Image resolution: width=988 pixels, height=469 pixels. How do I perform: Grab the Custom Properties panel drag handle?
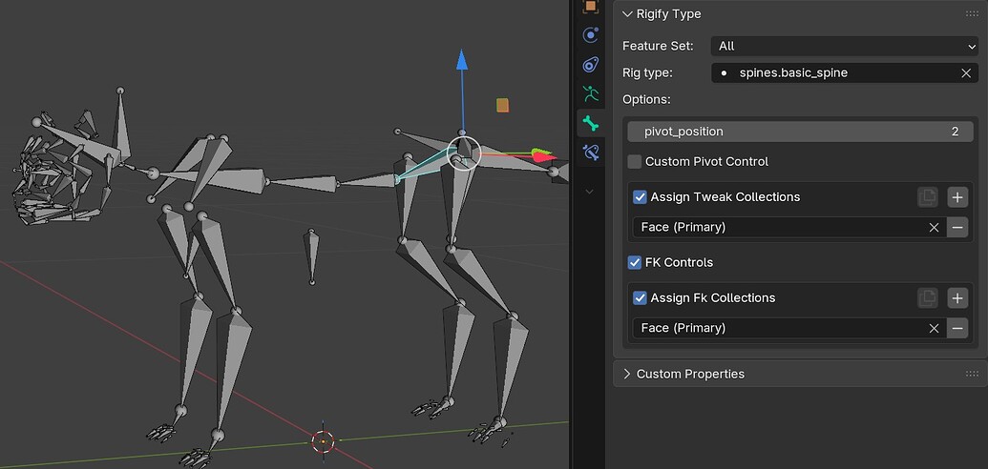point(972,374)
